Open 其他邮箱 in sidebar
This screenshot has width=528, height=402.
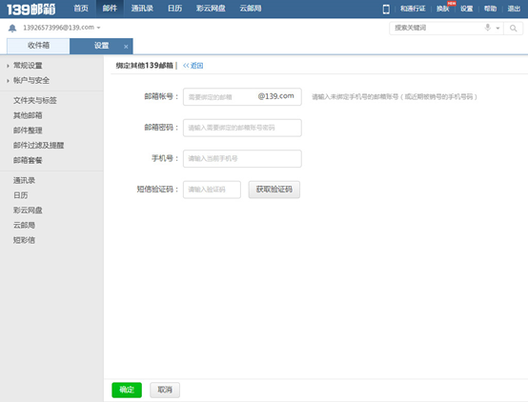pyautogui.click(x=28, y=115)
